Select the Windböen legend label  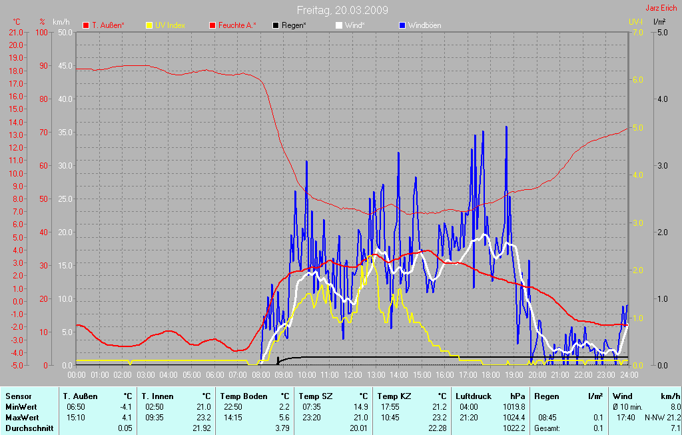coord(424,25)
